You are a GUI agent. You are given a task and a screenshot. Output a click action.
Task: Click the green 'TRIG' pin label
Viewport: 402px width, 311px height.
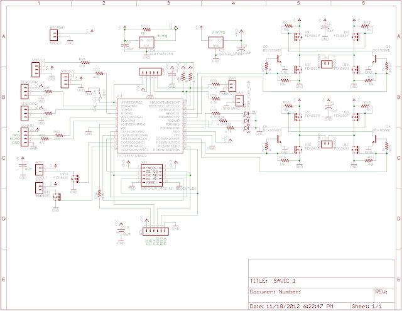[x=16, y=135]
